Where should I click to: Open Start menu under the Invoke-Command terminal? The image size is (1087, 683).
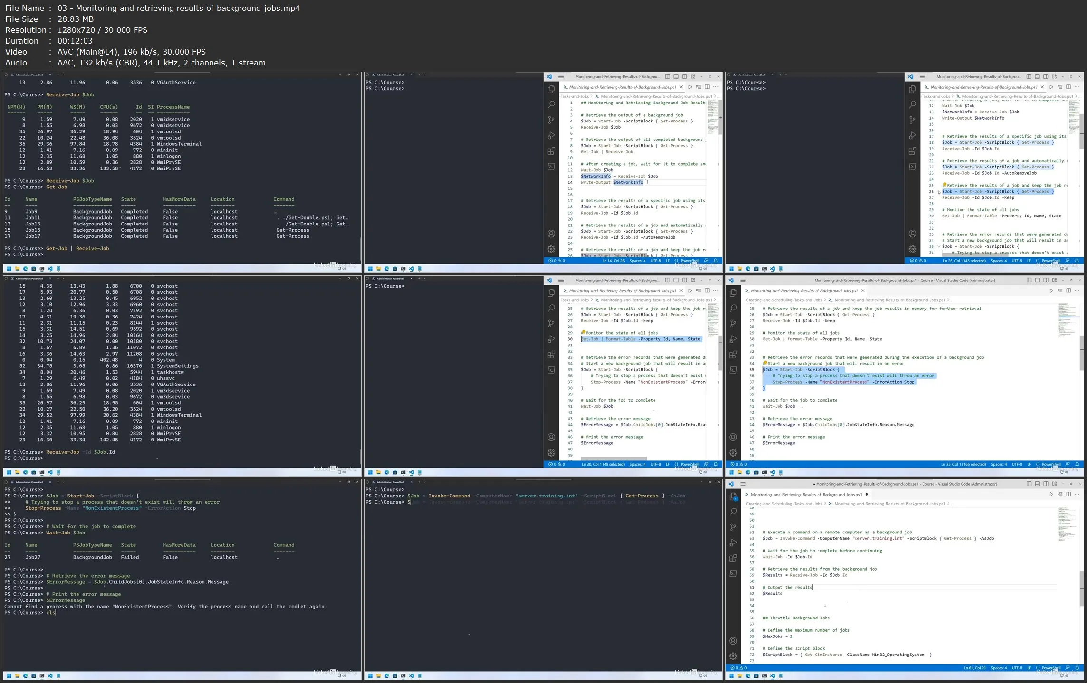[370, 675]
